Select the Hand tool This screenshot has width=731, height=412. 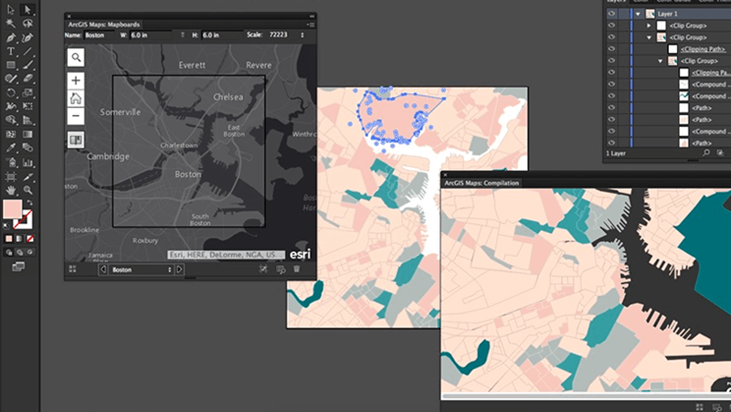tap(10, 190)
